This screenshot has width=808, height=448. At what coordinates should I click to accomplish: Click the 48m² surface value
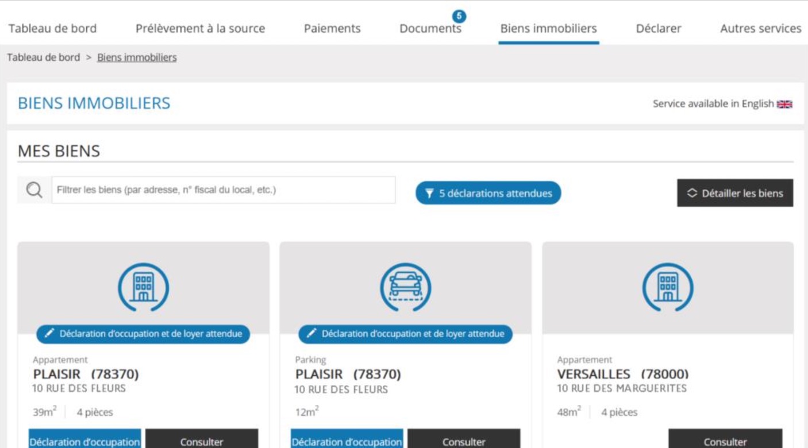pyautogui.click(x=569, y=412)
